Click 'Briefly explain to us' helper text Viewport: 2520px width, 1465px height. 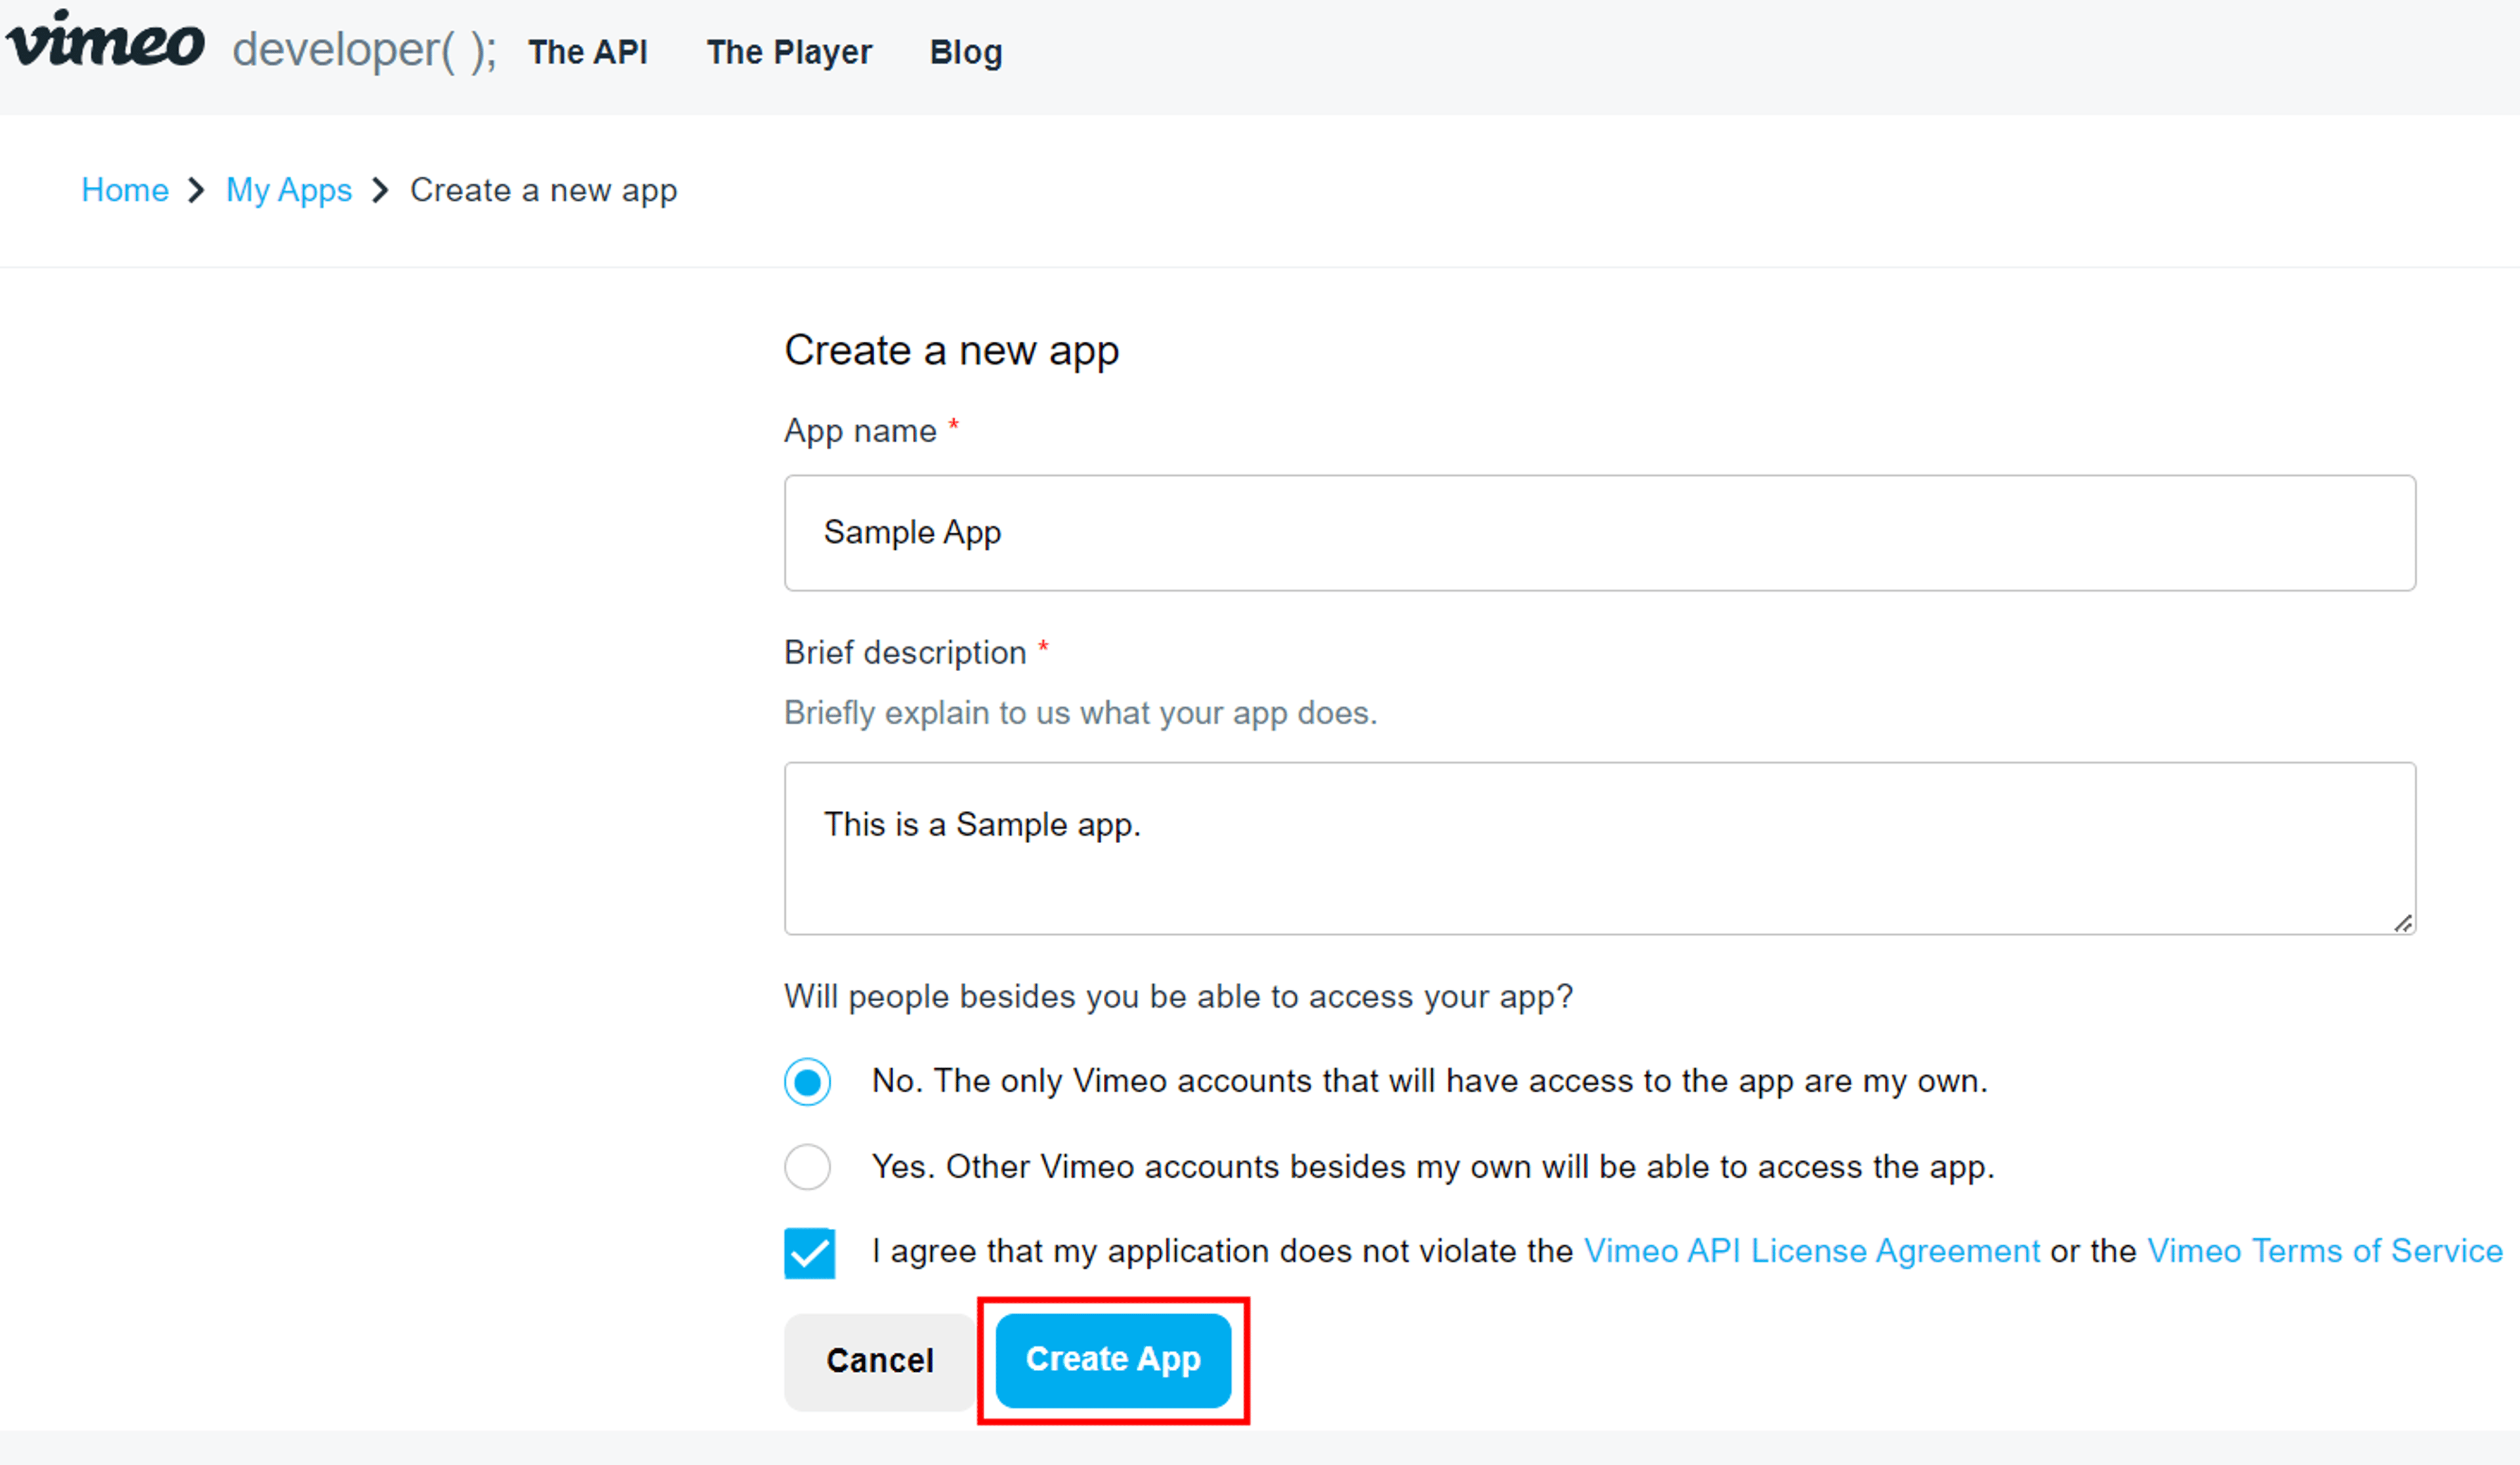tap(1081, 713)
